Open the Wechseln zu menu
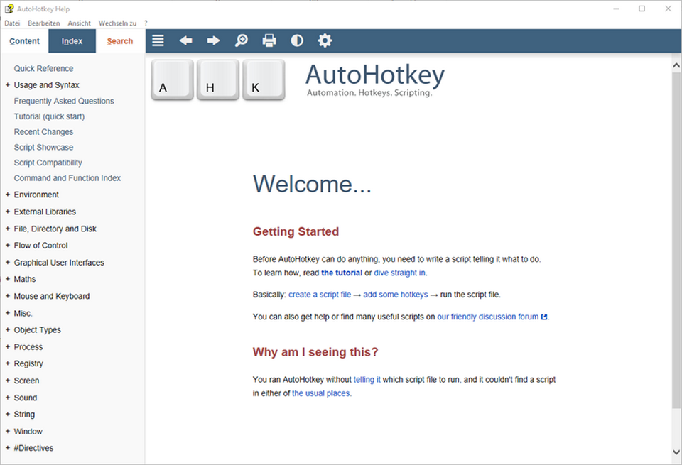Image resolution: width=682 pixels, height=465 pixels. coord(117,23)
